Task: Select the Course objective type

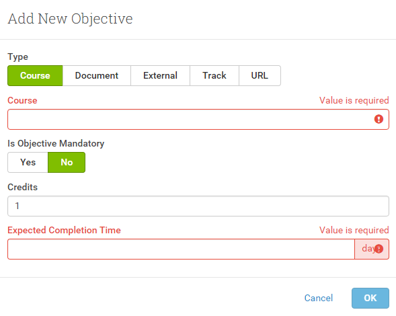Action: coord(35,75)
